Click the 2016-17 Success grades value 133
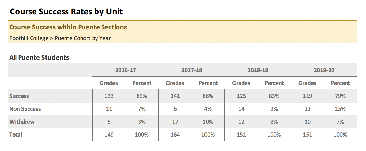The image size is (366, 151). point(109,96)
